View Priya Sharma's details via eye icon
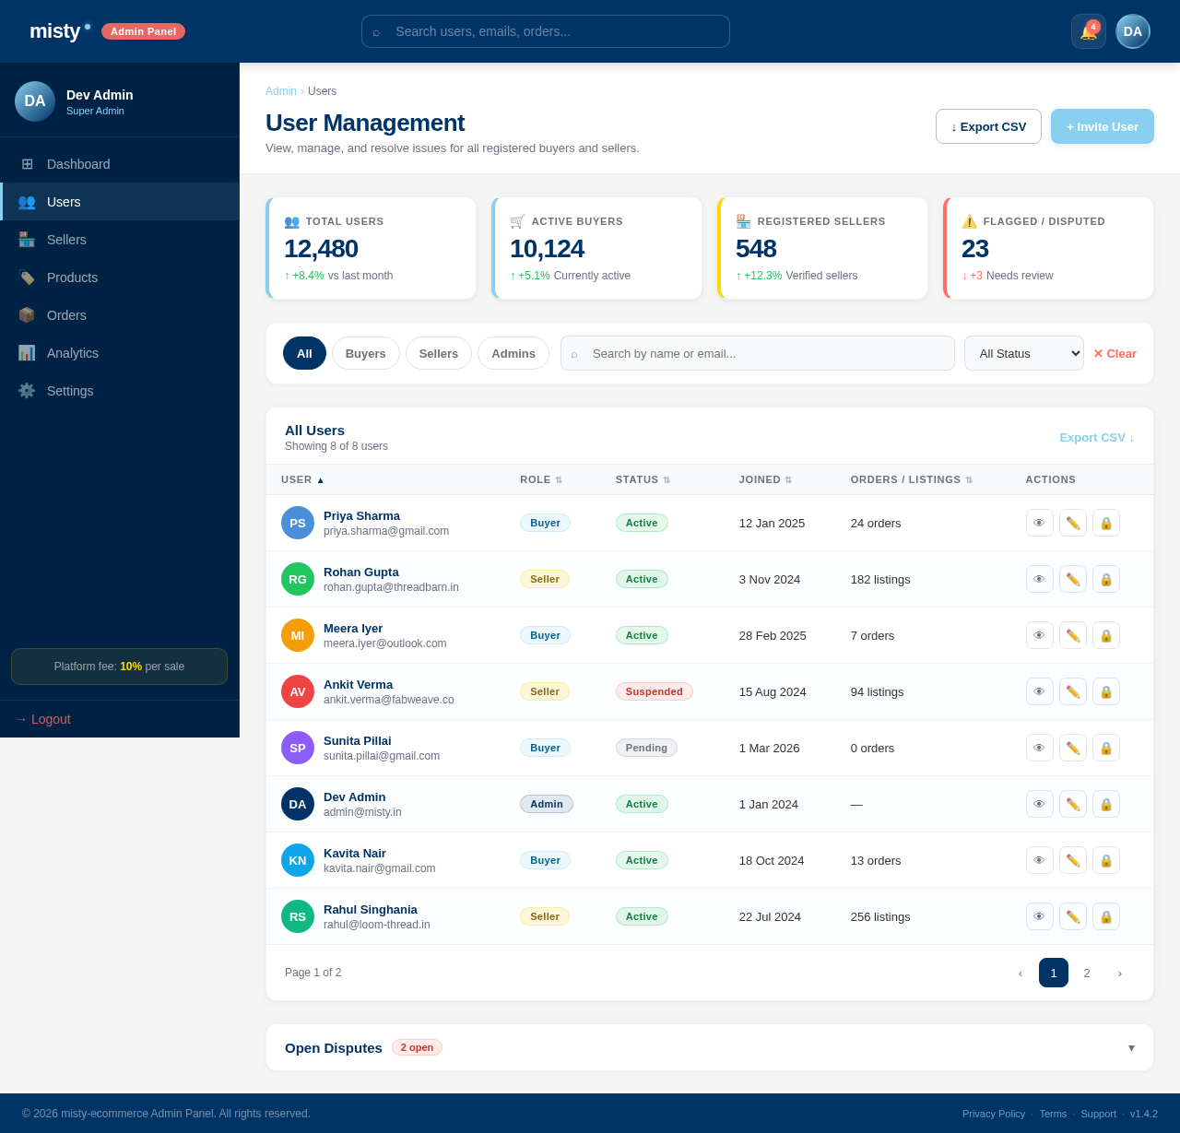The height and width of the screenshot is (1133, 1180). [1039, 523]
